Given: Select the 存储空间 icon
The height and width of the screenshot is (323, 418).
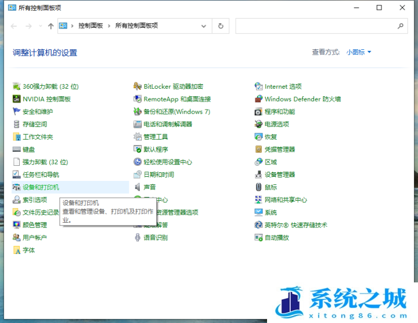Looking at the screenshot, I should click(16, 124).
